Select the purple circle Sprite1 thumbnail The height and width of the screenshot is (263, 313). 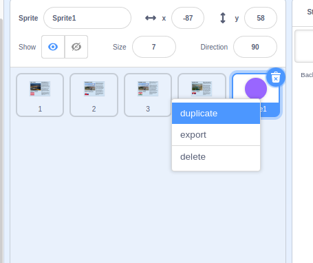256,88
